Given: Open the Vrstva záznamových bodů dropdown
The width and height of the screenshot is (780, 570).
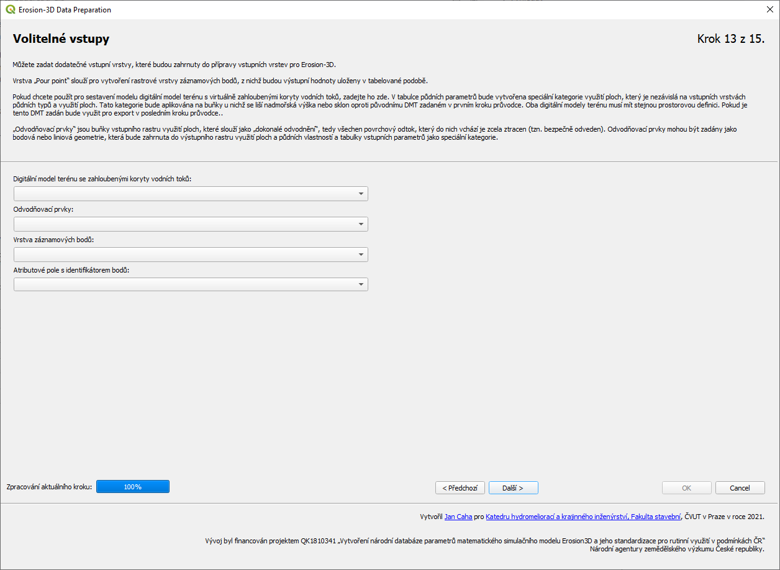Looking at the screenshot, I should coord(191,255).
